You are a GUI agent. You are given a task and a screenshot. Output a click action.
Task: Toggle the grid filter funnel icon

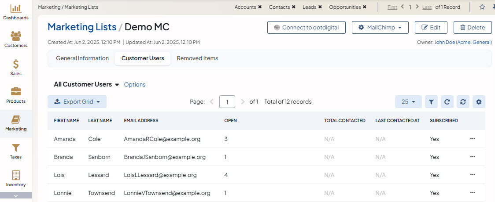[431, 102]
